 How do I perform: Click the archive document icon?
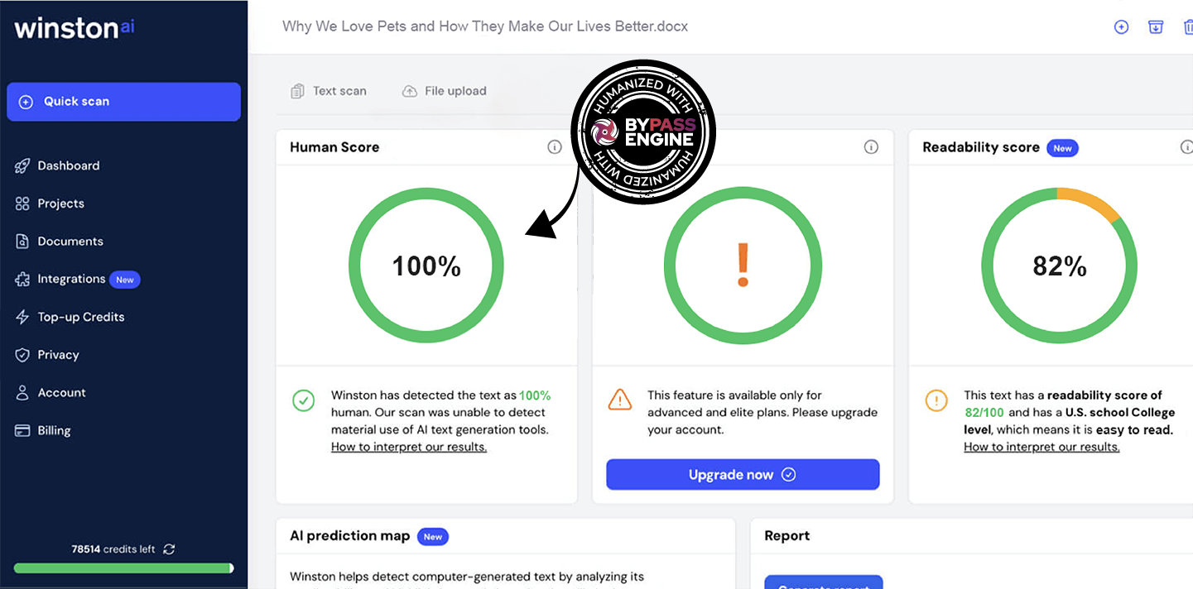click(1156, 26)
